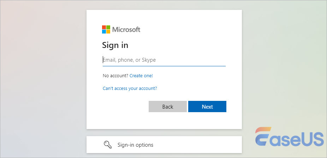Follow the 'Create one!' link
Screen dimensions: 327x158
(141, 75)
